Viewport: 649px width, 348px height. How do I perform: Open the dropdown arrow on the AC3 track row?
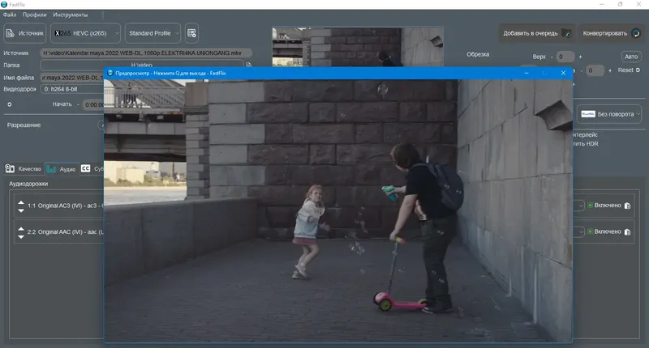click(x=581, y=206)
